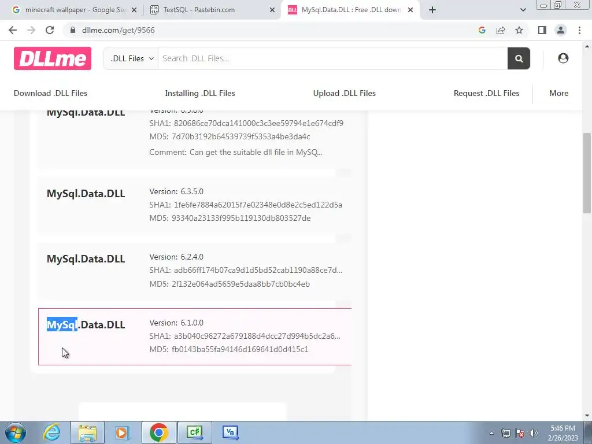Image resolution: width=592 pixels, height=444 pixels.
Task: Click the page vertical scrollbar thumb
Action: click(587, 173)
